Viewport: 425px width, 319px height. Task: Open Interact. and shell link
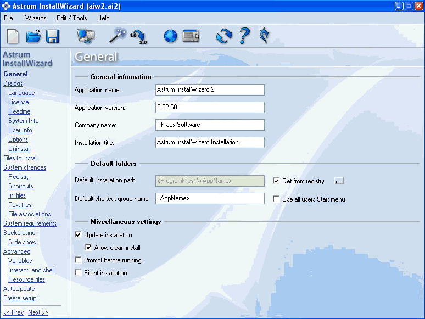[x=31, y=270]
